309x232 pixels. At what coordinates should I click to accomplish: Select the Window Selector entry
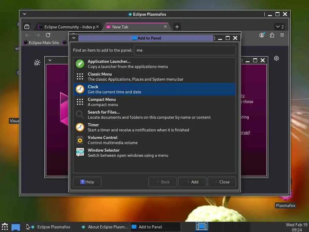coord(154,153)
